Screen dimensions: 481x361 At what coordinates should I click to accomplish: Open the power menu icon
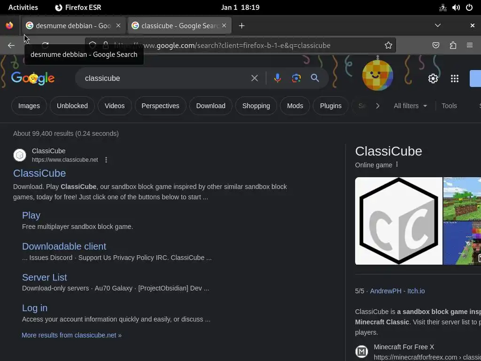click(x=469, y=8)
